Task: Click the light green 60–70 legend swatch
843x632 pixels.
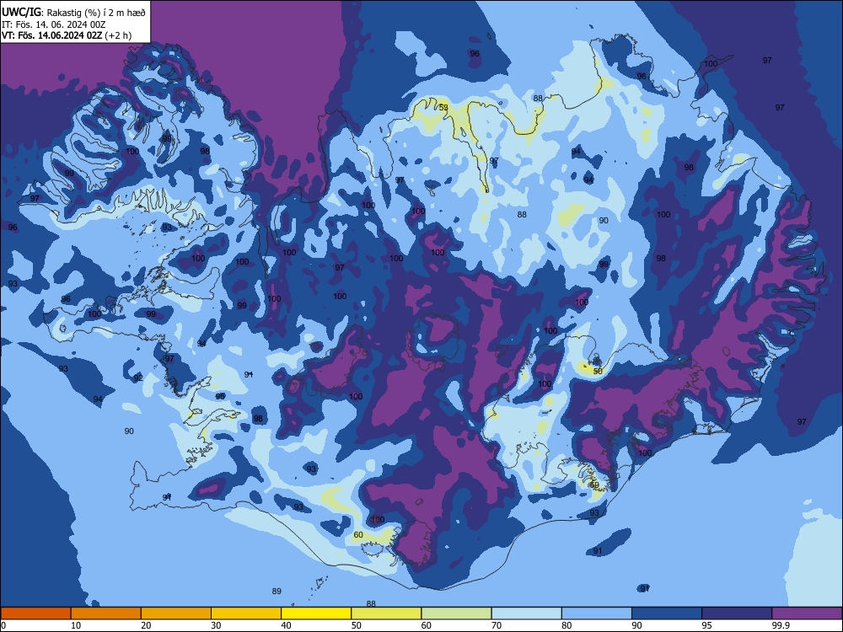Action: click(456, 613)
